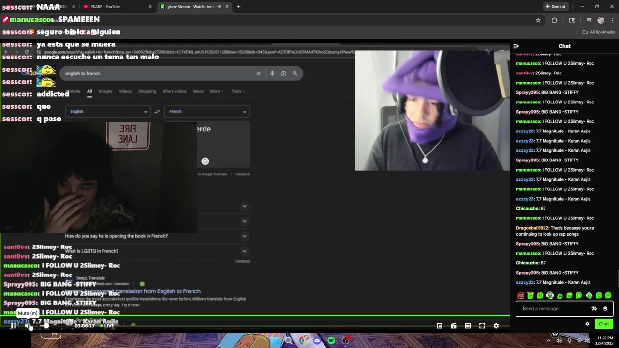Click the microphone tray icon
Screen dimensions: 619x348
click(569, 341)
